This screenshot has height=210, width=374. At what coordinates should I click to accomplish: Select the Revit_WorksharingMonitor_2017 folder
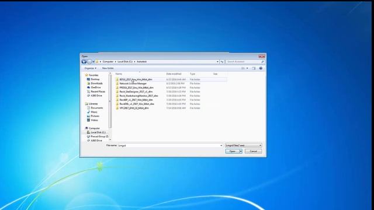click(x=171, y=96)
